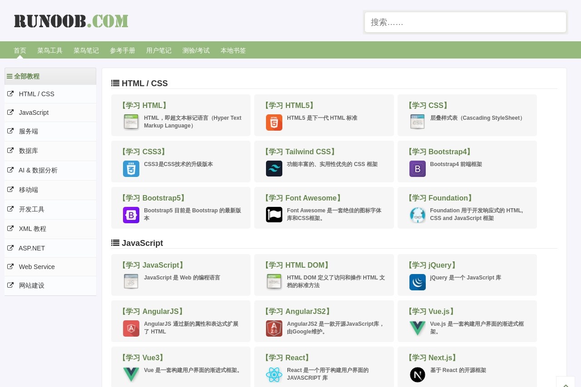Click the blue CSS3 shield icon

[131, 169]
